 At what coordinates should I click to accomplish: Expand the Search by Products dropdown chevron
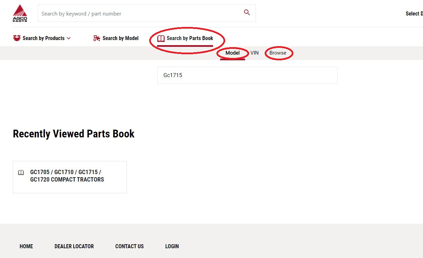69,38
